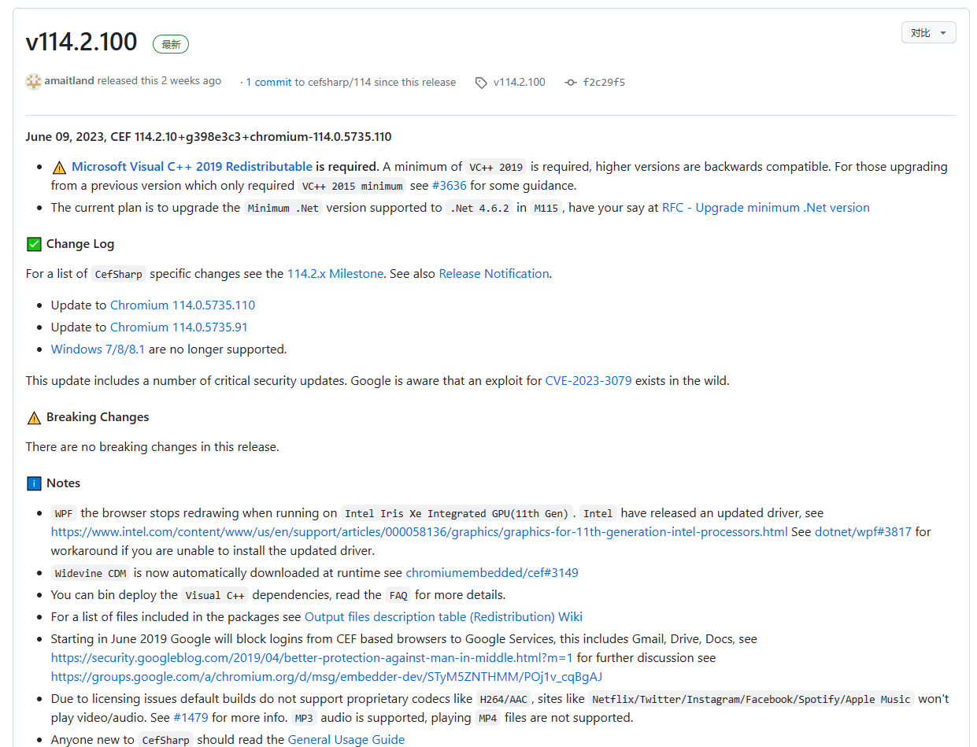The height and width of the screenshot is (747, 977).
Task: Click the commit icon beside f2c29f5
Action: click(x=571, y=83)
